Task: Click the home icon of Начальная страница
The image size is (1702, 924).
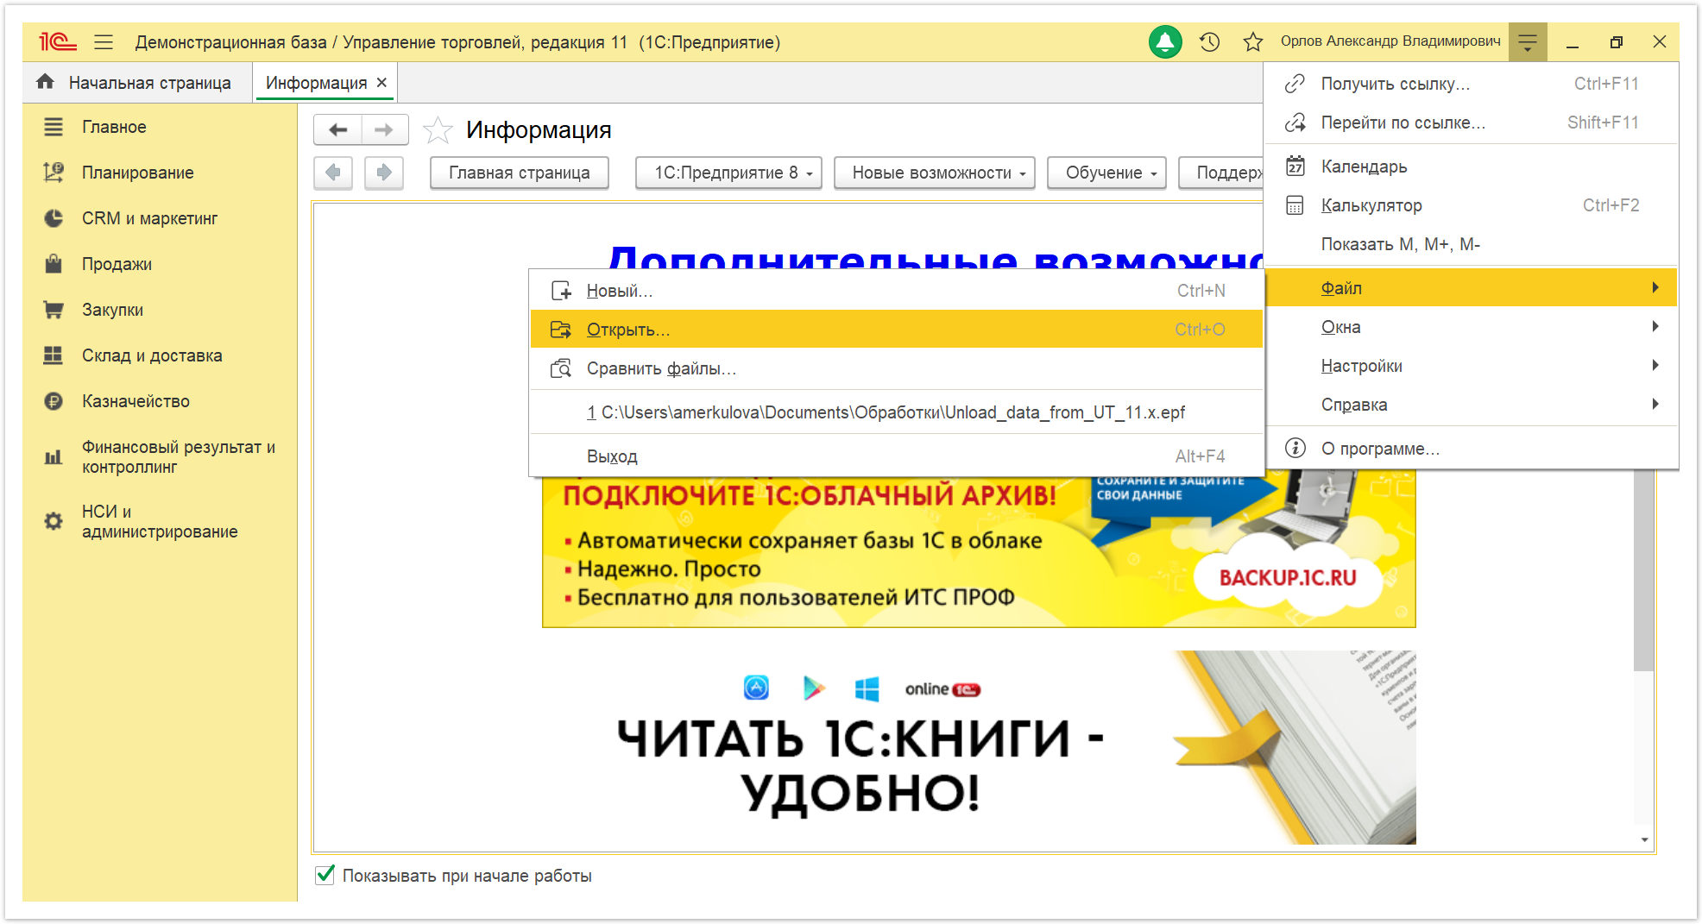Action: (45, 82)
